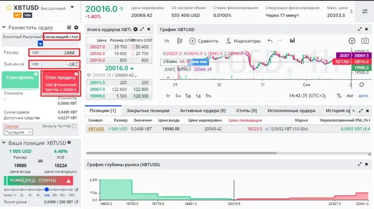Select the Скользящий стоп order tab
The image size is (374, 209).
click(x=61, y=37)
